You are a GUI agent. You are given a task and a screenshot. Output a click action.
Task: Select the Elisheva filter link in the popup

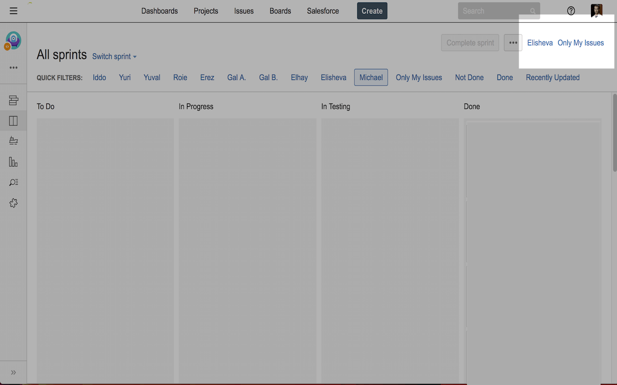click(540, 42)
